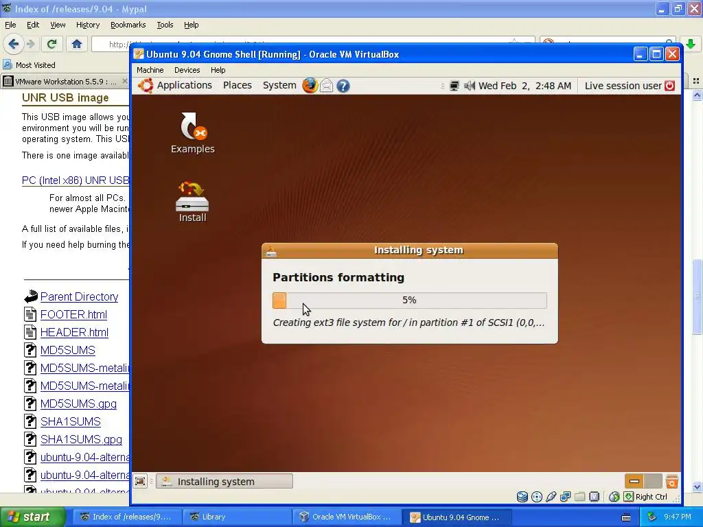Open Mypal File menu
703x527 pixels.
pyautogui.click(x=10, y=25)
